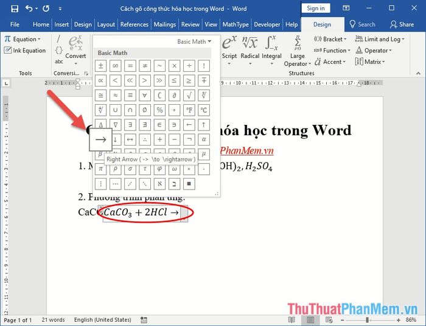Image resolution: width=426 pixels, height=326 pixels.
Task: Click the Undo arrow icon
Action: coord(29,9)
